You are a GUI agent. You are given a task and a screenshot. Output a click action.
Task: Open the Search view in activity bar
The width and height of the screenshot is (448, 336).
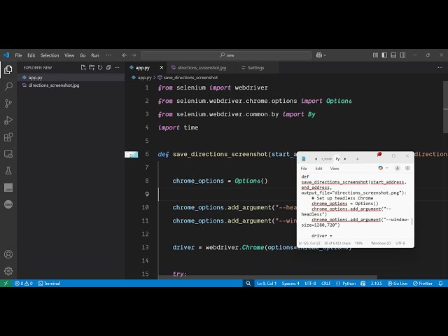(8, 86)
